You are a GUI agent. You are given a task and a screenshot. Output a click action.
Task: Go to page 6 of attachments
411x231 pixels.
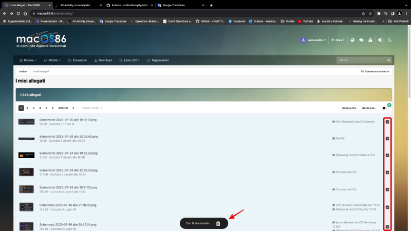(53, 108)
